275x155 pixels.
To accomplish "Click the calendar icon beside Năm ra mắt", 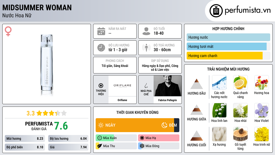I will tap(101, 31).
